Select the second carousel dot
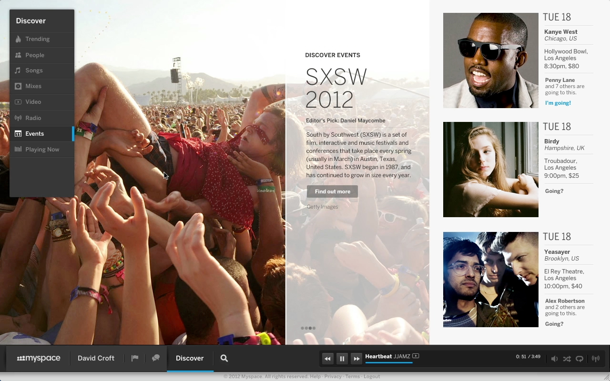610x381 pixels. pos(306,328)
